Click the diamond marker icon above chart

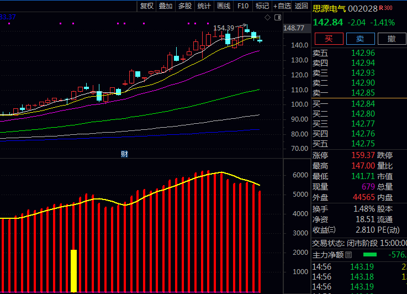pos(267,18)
